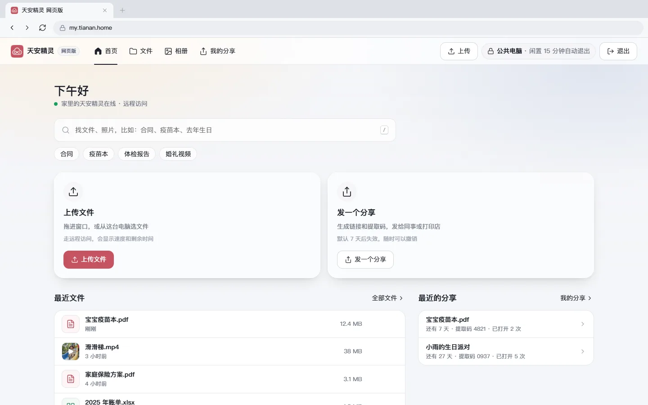648x405 pixels.
Task: Select the 婚礼视频 suggestion chip
Action: [x=178, y=154]
